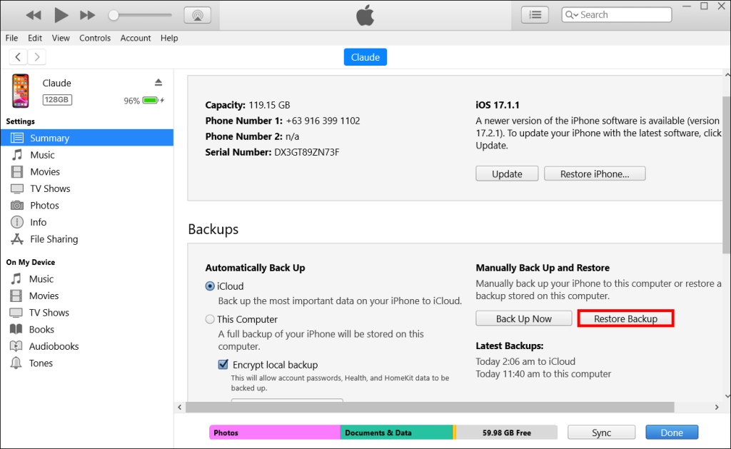The width and height of the screenshot is (731, 449).
Task: Start a backup with Back Up Now
Action: 523,318
